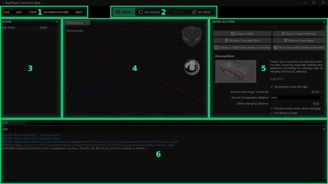This screenshot has height=184, width=328.
Task: Click the Scene Graph Flattening button icon
Action: click(x=284, y=34)
